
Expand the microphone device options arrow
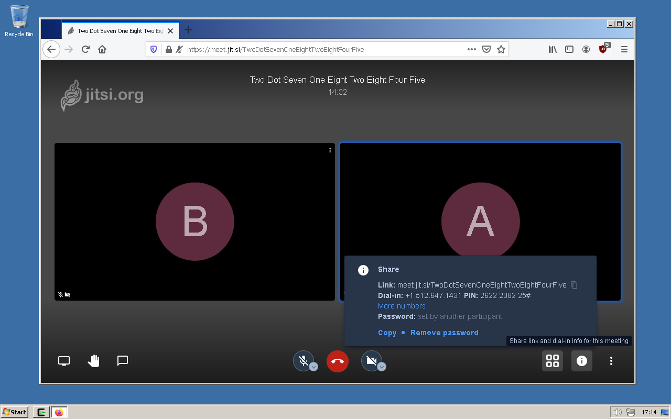[x=313, y=367]
